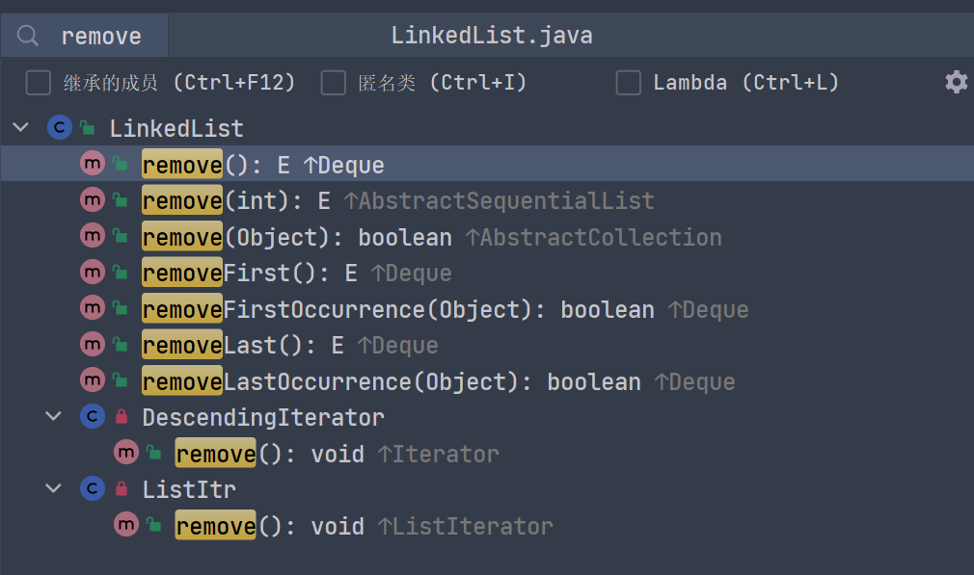
Task: Click the LinkedList class icon
Action: pyautogui.click(x=59, y=128)
